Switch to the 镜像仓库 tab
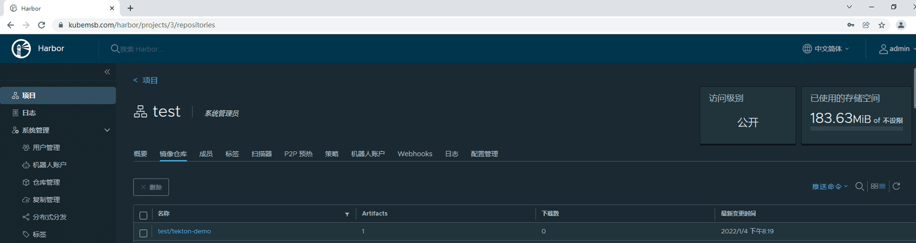This screenshot has width=916, height=243. point(173,154)
